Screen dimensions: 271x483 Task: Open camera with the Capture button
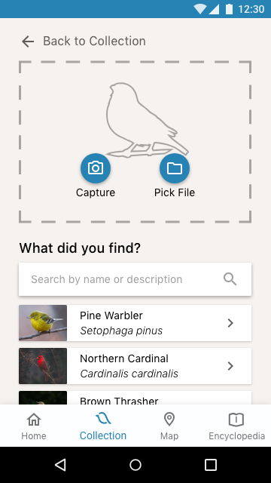coord(96,168)
